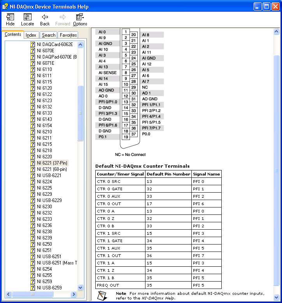Click the 'FREQ OUT' table cell

(x=120, y=285)
